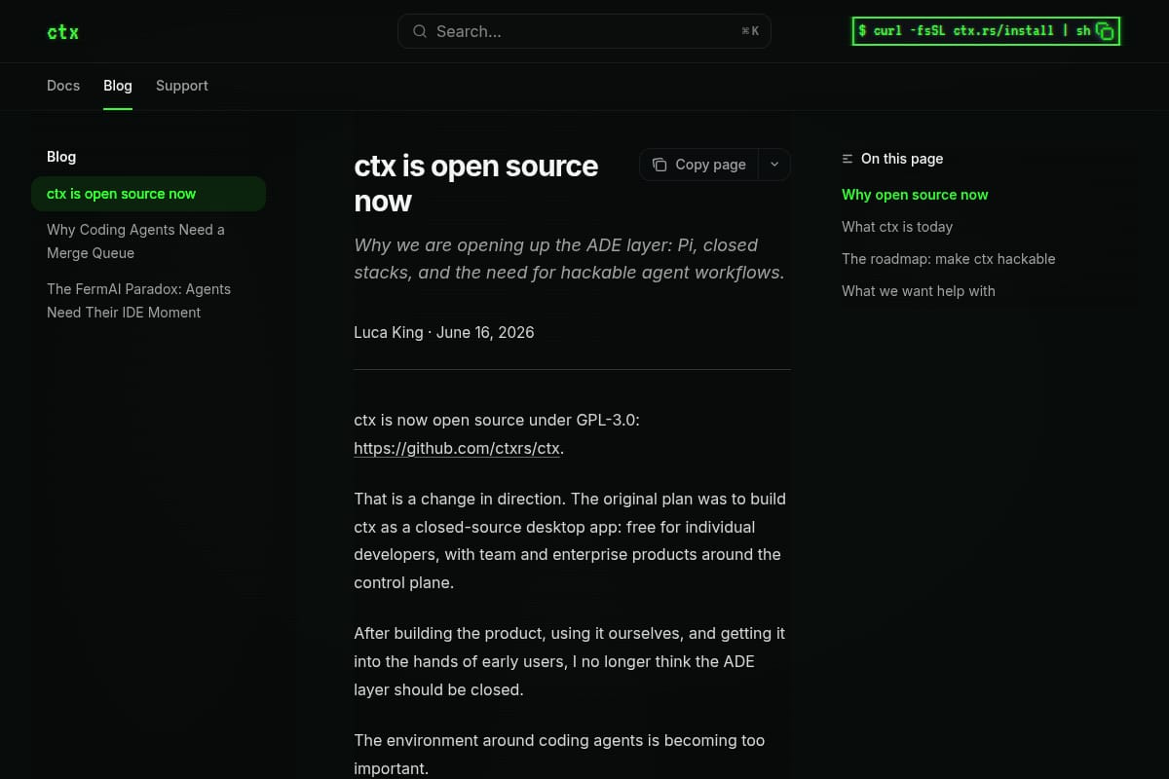Click the Blog sidebar heading
Viewport: 1169px width, 779px height.
coord(61,157)
